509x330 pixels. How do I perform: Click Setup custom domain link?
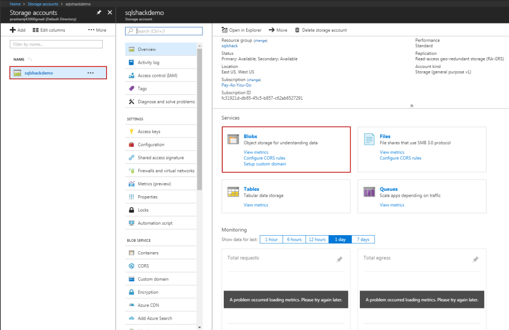click(x=264, y=164)
